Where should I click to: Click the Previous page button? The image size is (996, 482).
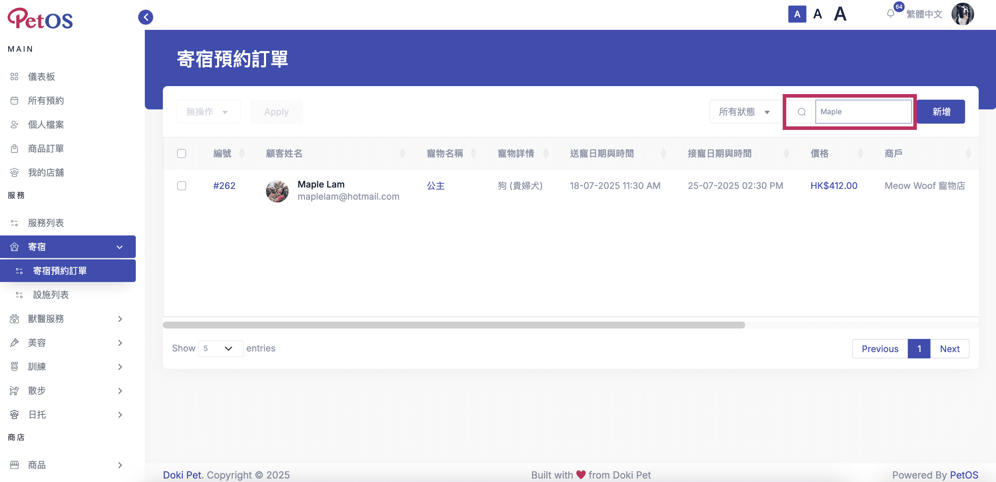coord(880,349)
